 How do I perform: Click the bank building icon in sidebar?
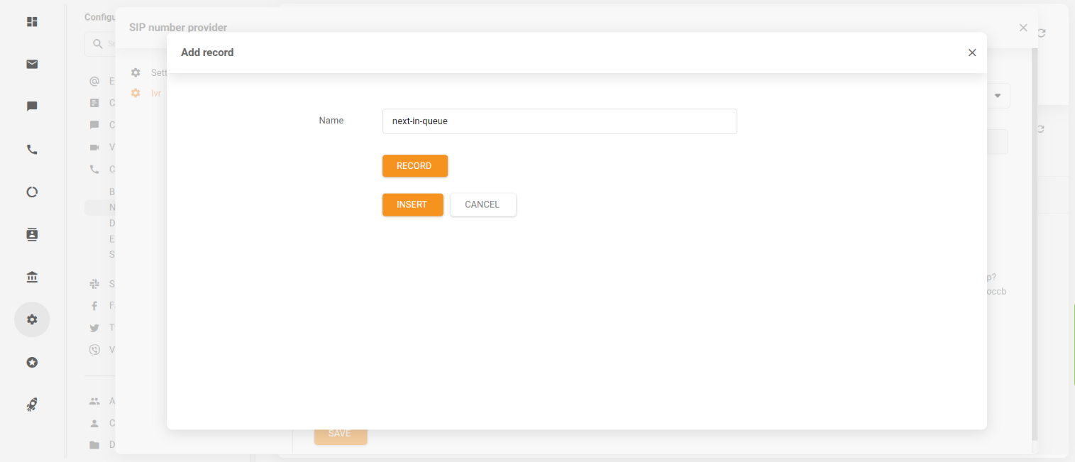32,277
